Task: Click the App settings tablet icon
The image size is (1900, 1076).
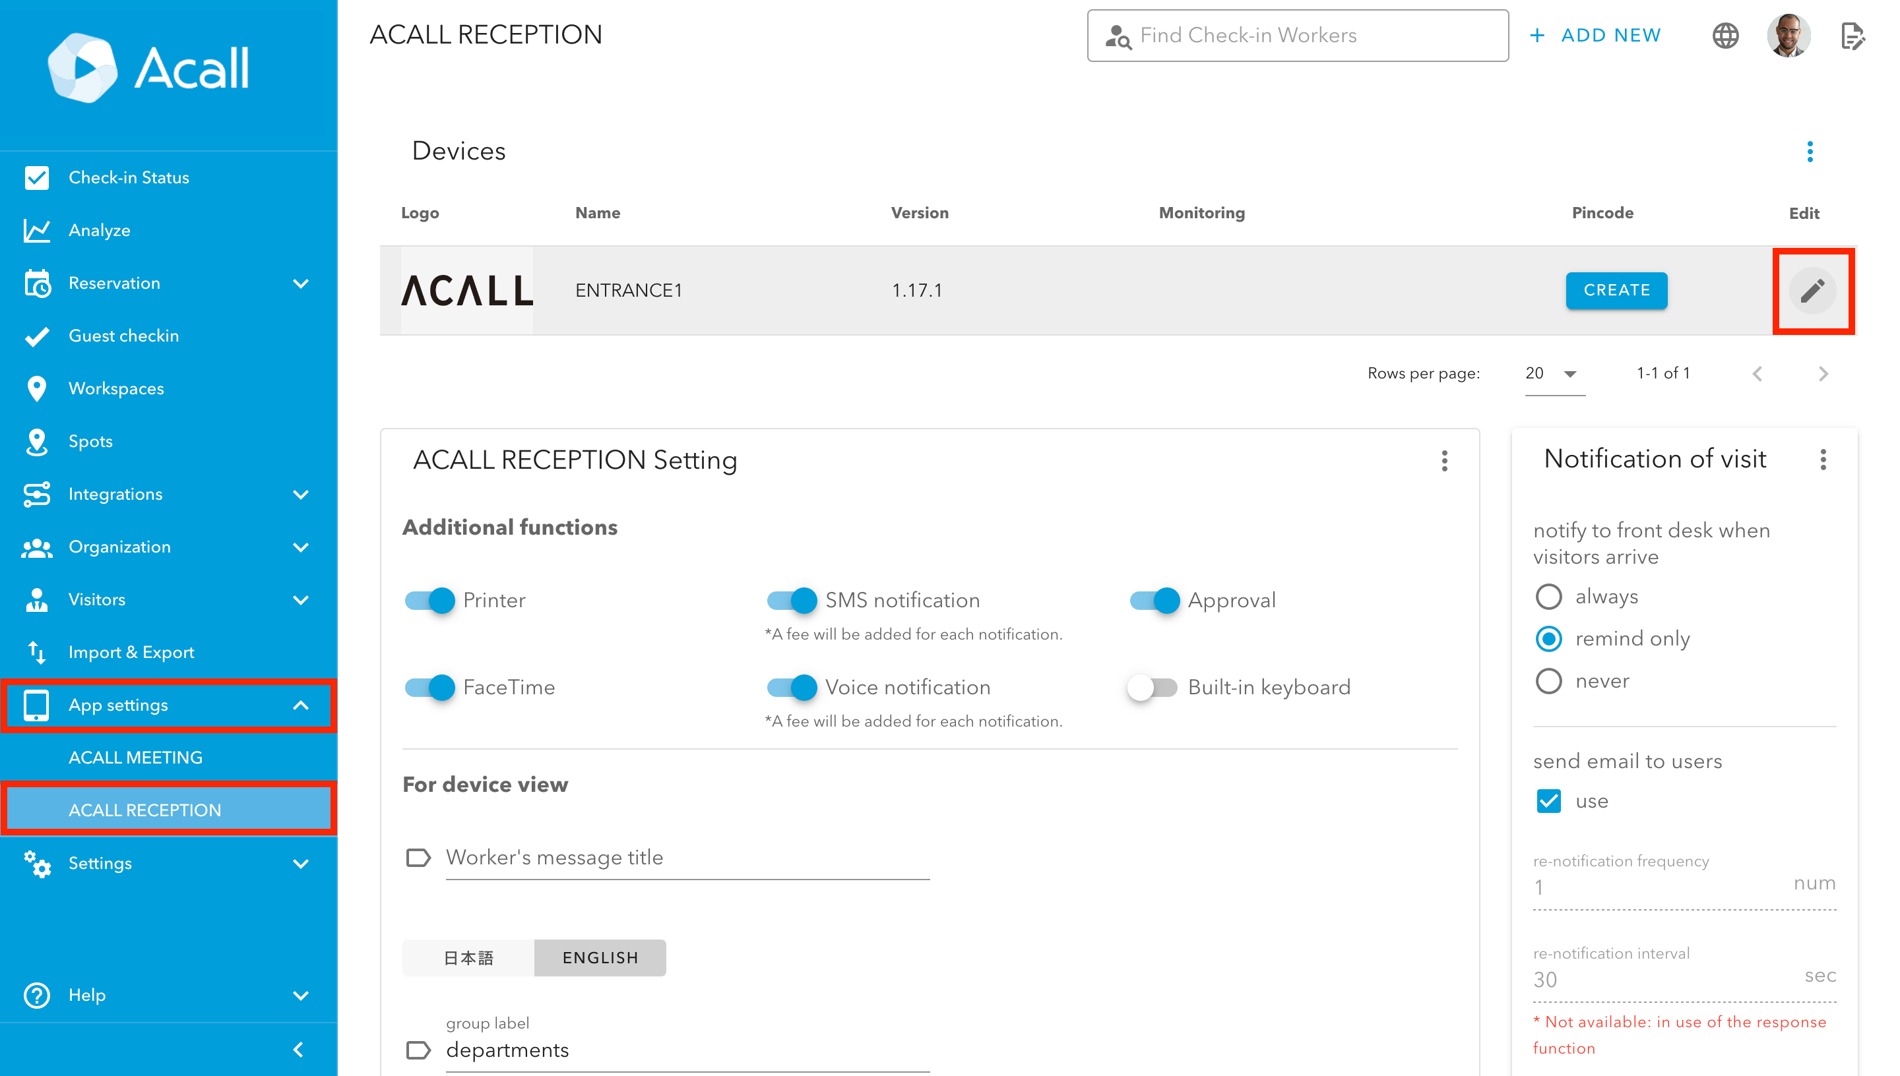Action: 36,705
